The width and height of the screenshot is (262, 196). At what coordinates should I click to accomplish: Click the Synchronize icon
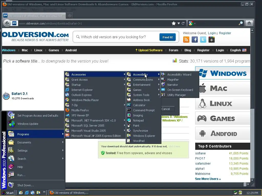129,130
